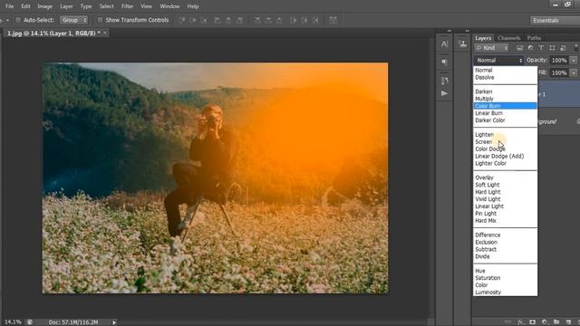Viewport: 580px width, 326px height.
Task: Open status bar document info arrow
Action: (x=114, y=322)
